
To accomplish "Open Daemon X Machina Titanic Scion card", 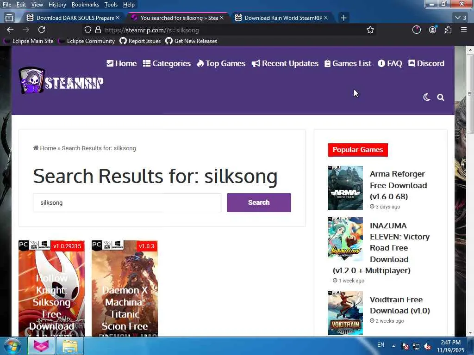I will click(x=125, y=288).
